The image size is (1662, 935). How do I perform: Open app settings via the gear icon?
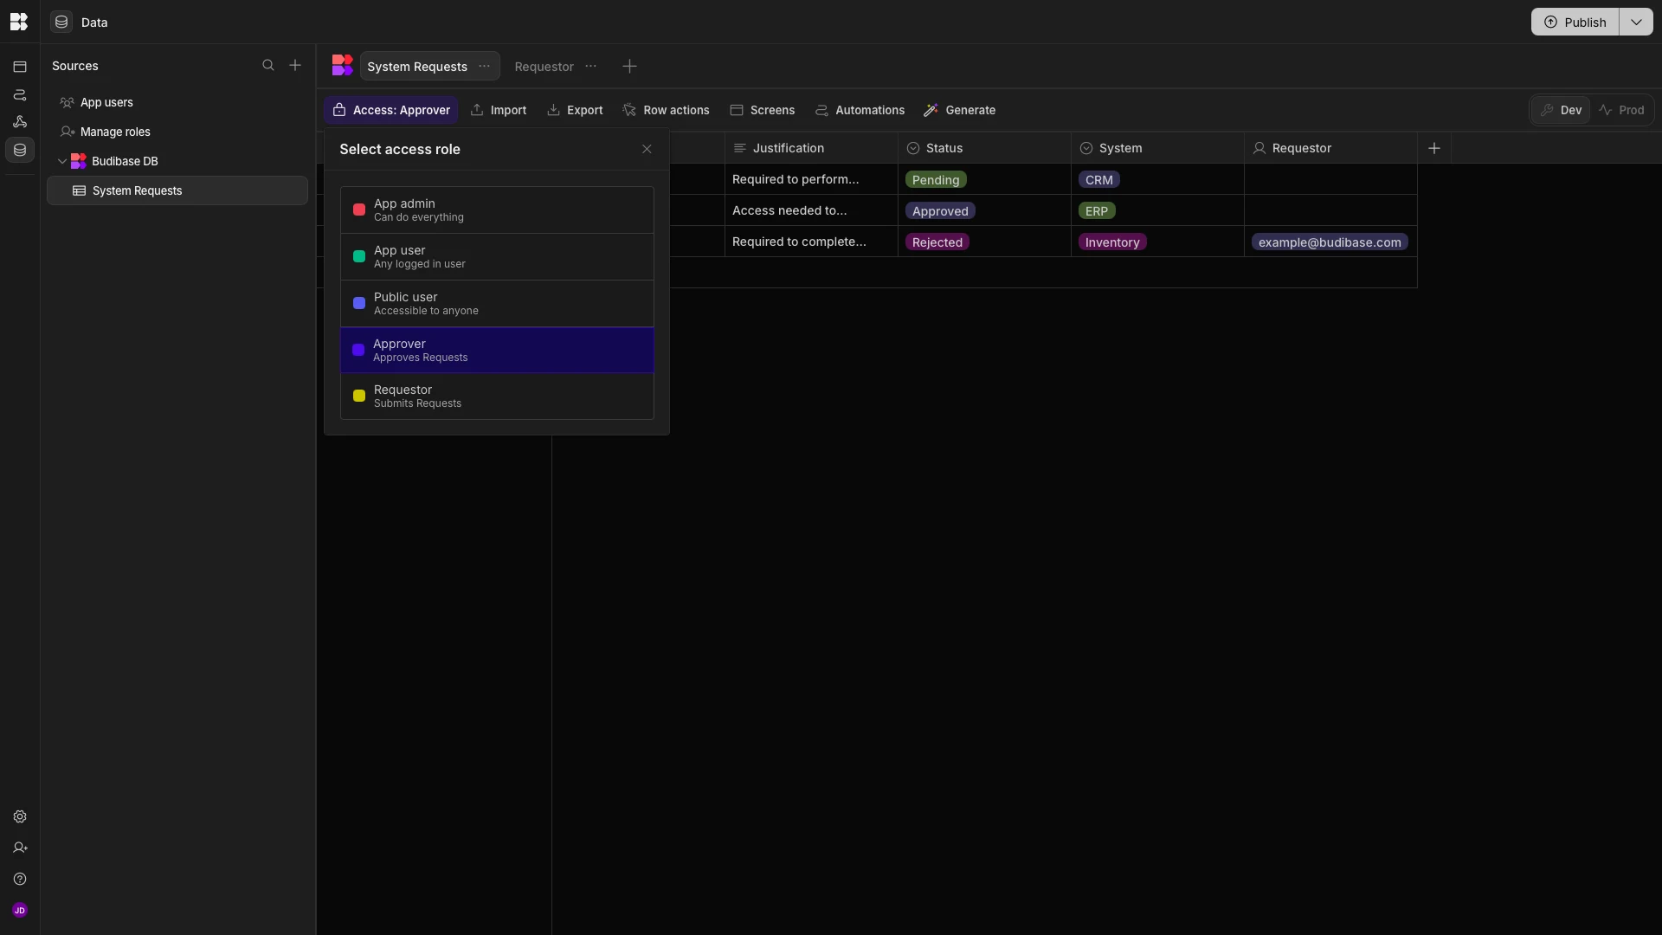point(19,816)
